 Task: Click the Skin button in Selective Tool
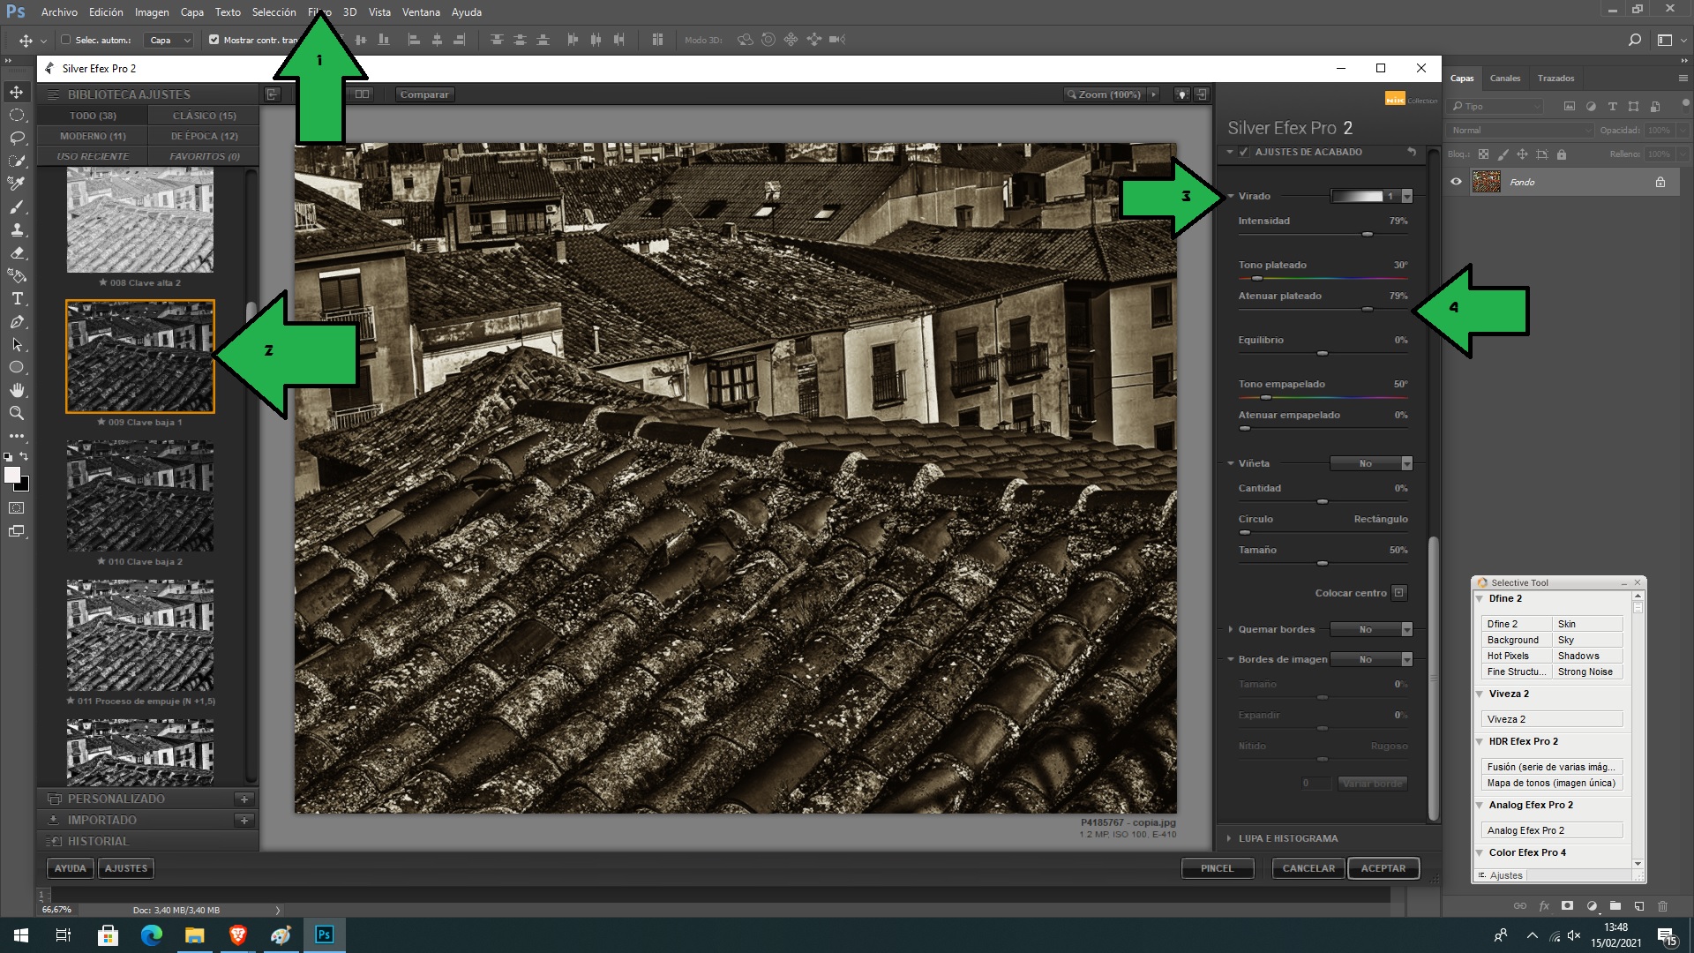(x=1587, y=624)
